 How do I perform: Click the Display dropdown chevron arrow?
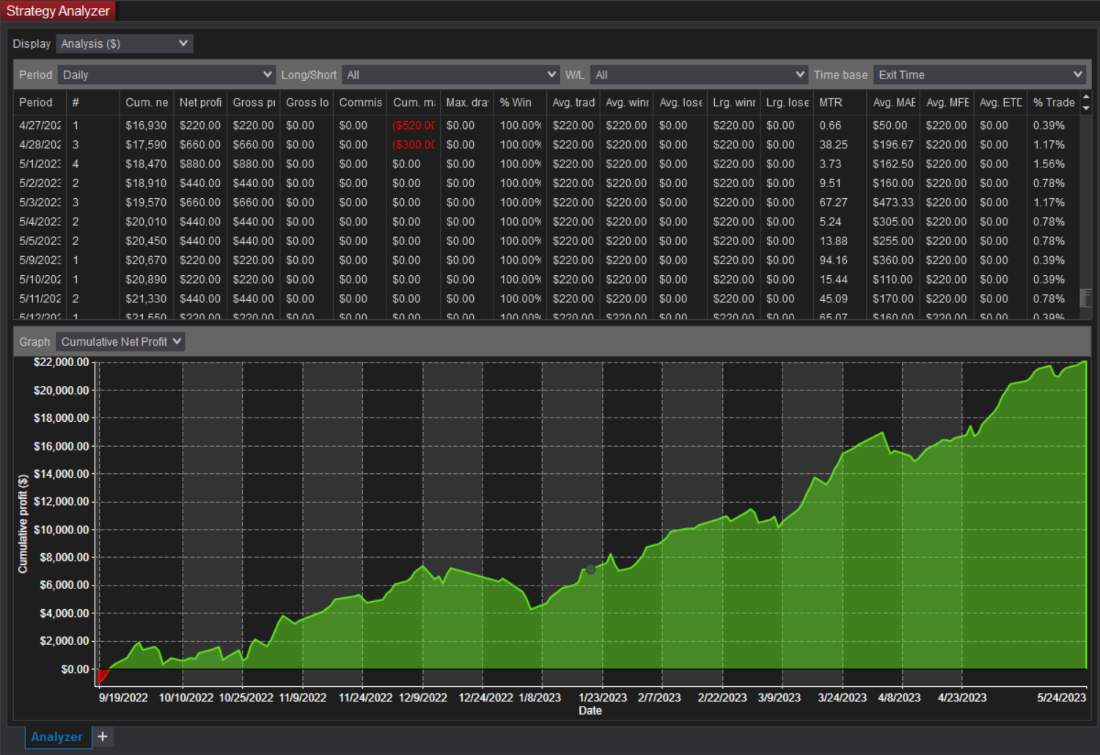(x=183, y=43)
